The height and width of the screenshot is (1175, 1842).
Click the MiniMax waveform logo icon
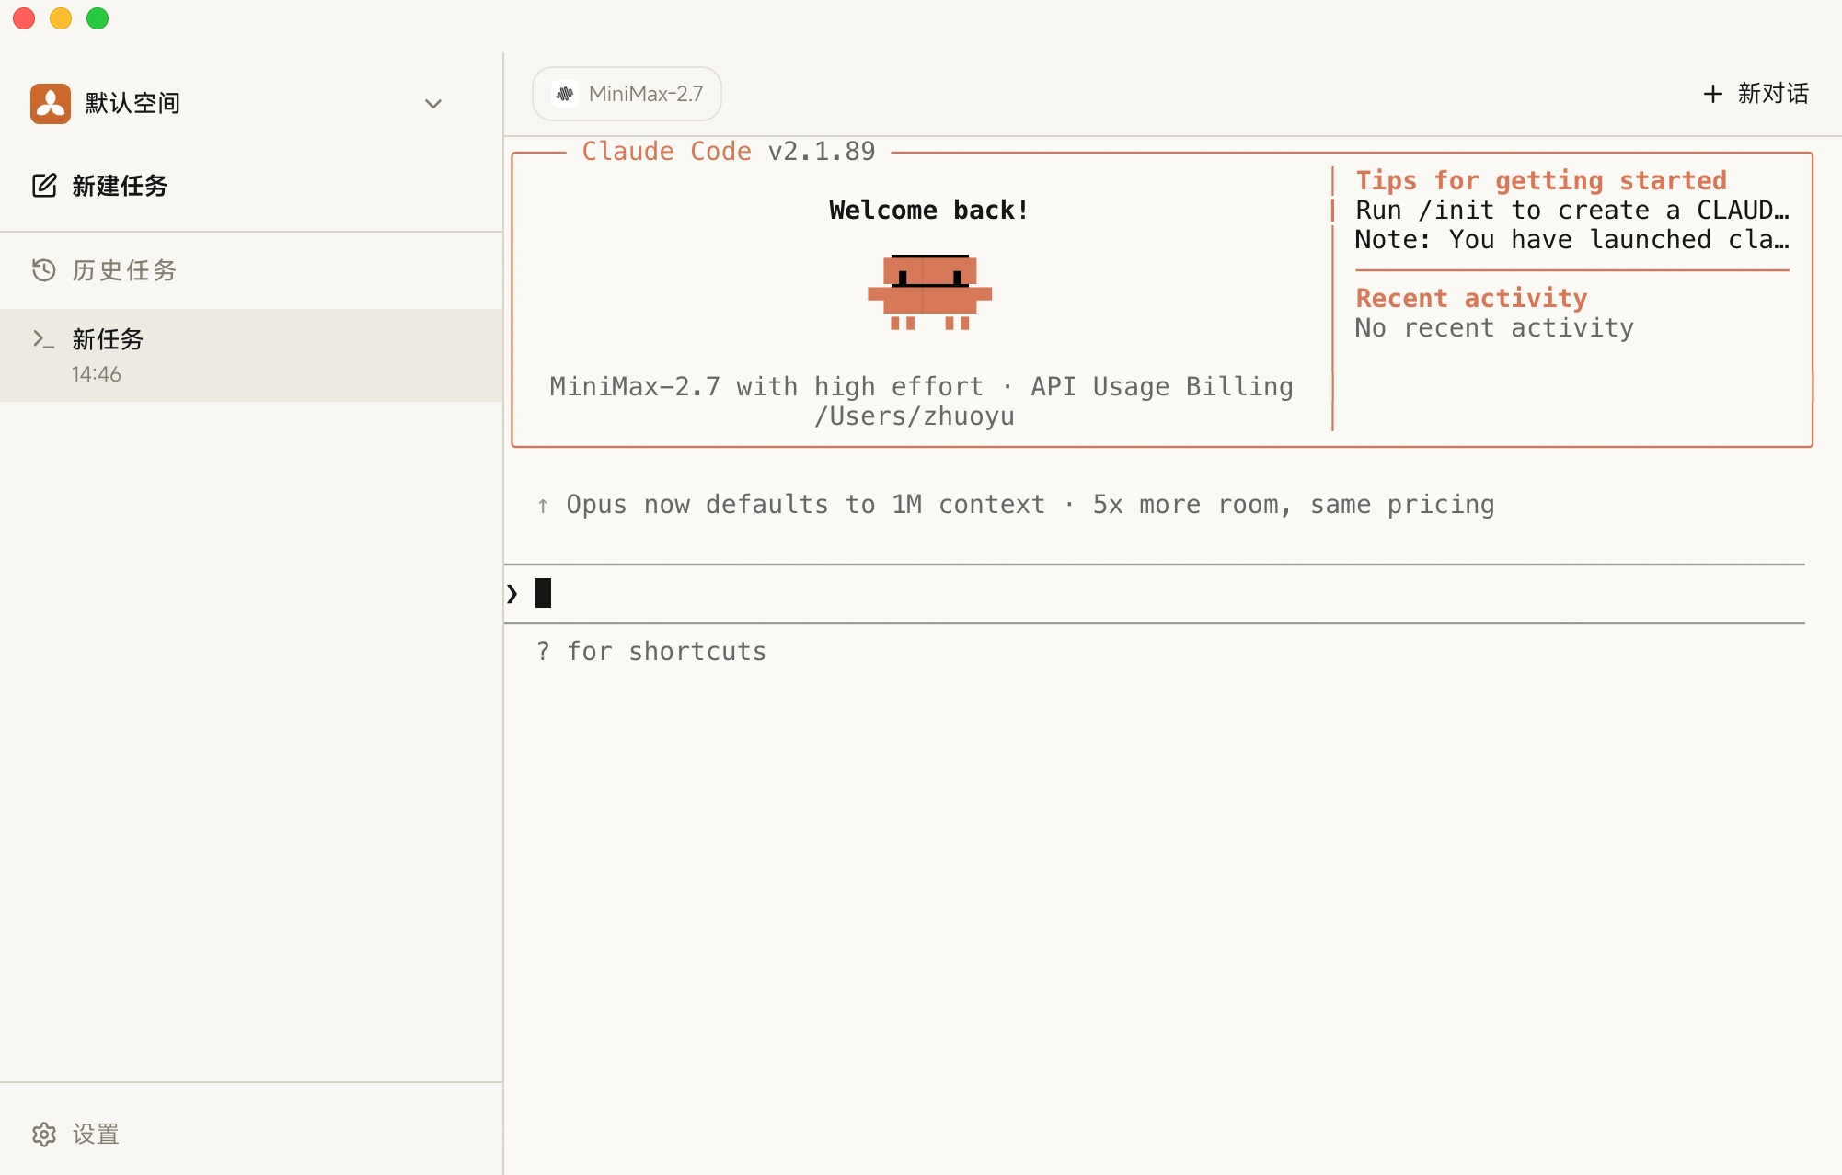point(565,94)
